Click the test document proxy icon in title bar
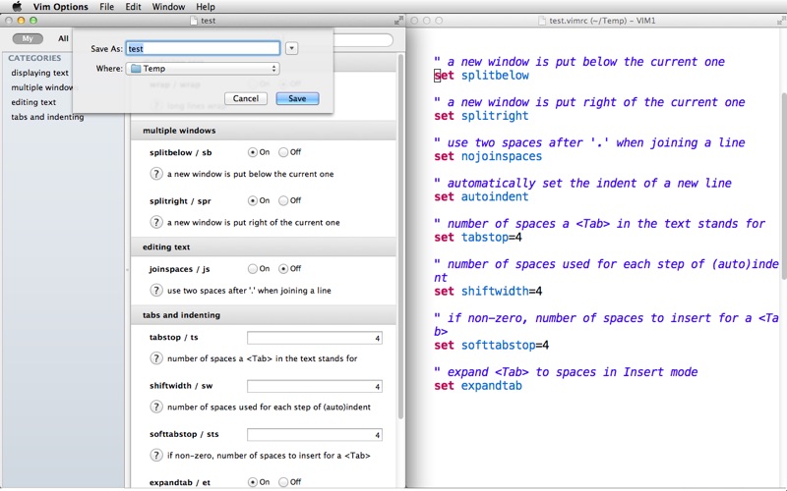Viewport: 787px width, 491px height. pos(194,21)
